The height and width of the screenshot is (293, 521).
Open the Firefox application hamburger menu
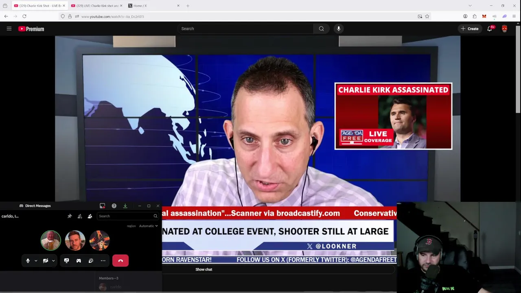click(x=514, y=16)
